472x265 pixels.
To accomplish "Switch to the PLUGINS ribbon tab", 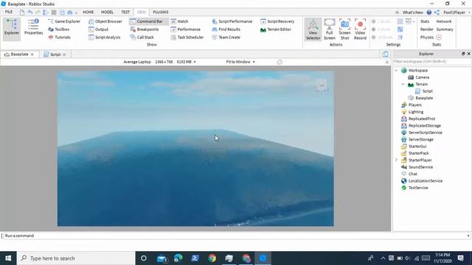I will coord(161,12).
